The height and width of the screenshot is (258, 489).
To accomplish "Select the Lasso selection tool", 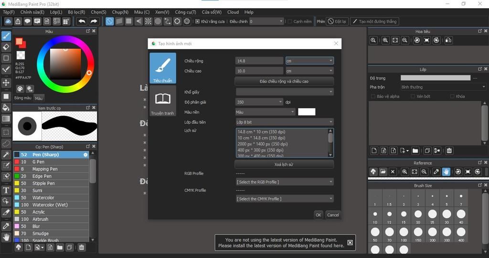I will point(6,143).
